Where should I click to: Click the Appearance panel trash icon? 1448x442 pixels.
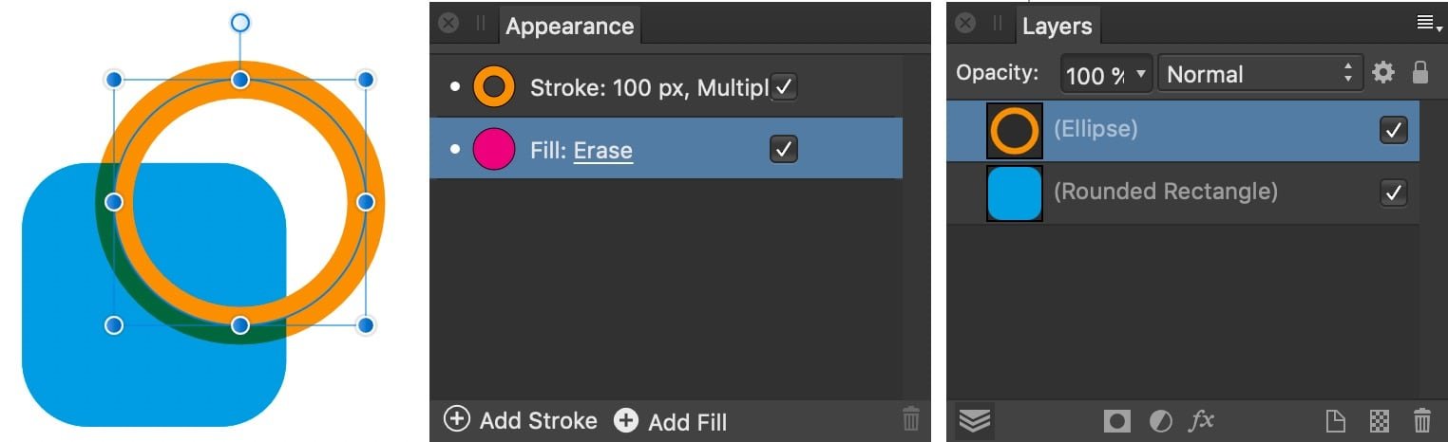[911, 419]
